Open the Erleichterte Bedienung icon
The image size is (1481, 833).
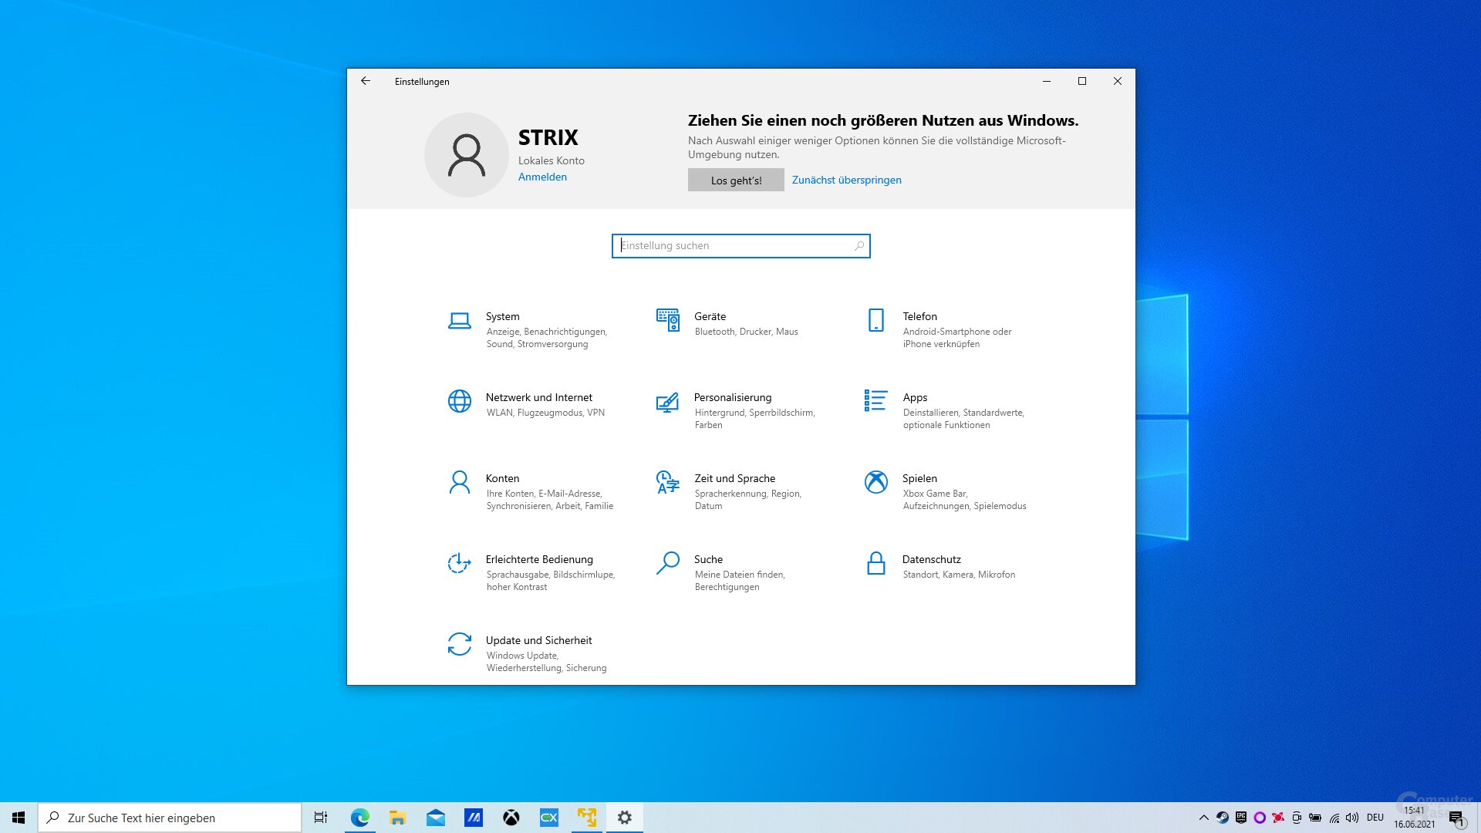click(460, 563)
